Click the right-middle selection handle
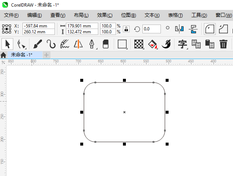The width and height of the screenshot is (233, 176). tap(167, 112)
